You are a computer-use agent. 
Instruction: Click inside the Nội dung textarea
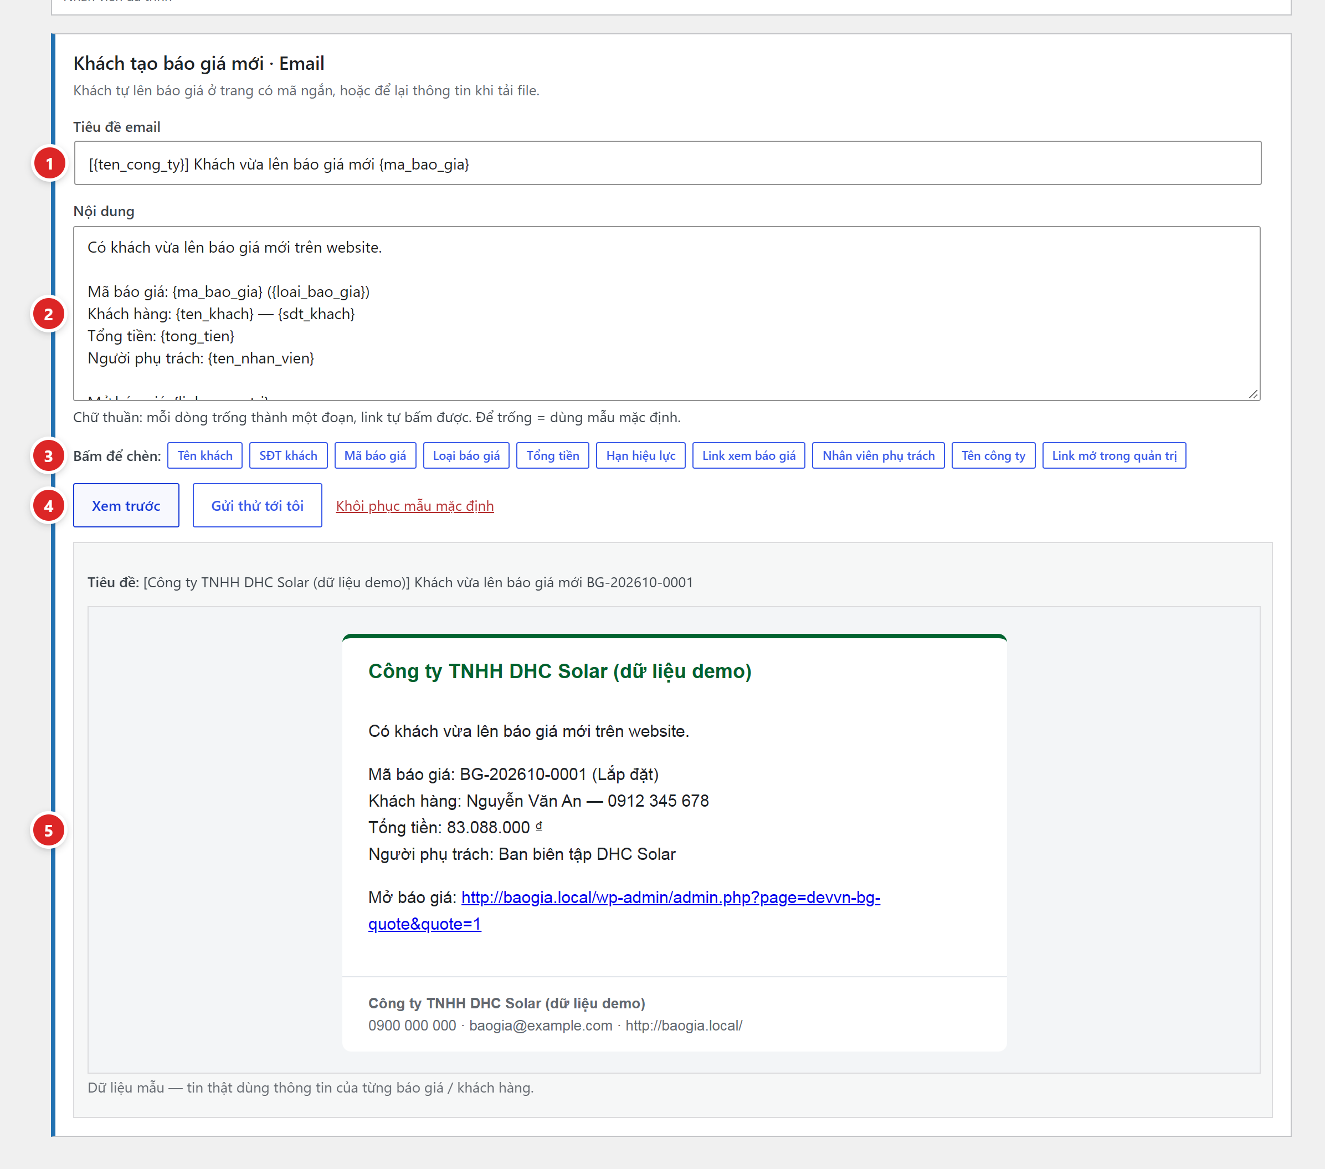pyautogui.click(x=666, y=314)
